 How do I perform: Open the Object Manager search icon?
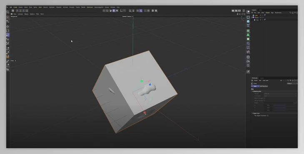[290, 12]
